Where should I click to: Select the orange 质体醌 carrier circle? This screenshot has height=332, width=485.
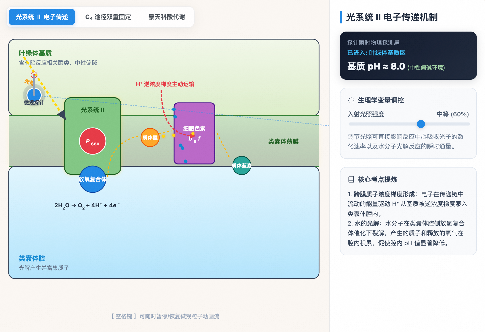click(150, 137)
